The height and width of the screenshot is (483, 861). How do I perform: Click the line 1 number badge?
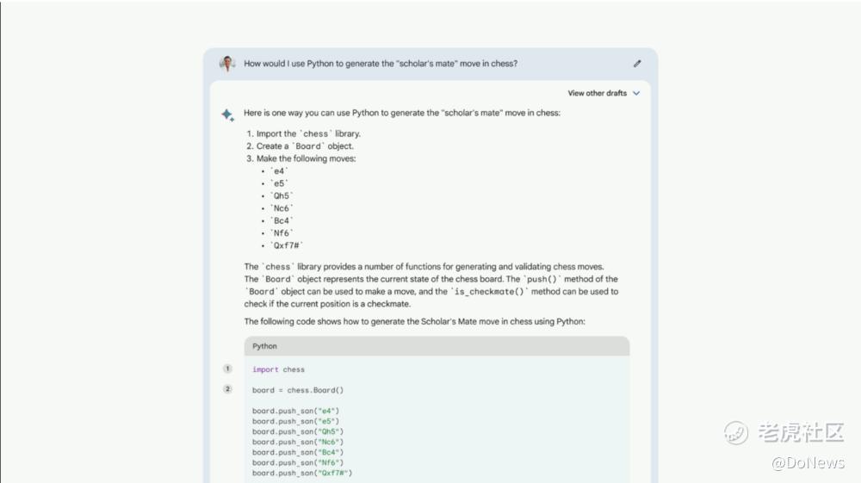[x=227, y=368]
